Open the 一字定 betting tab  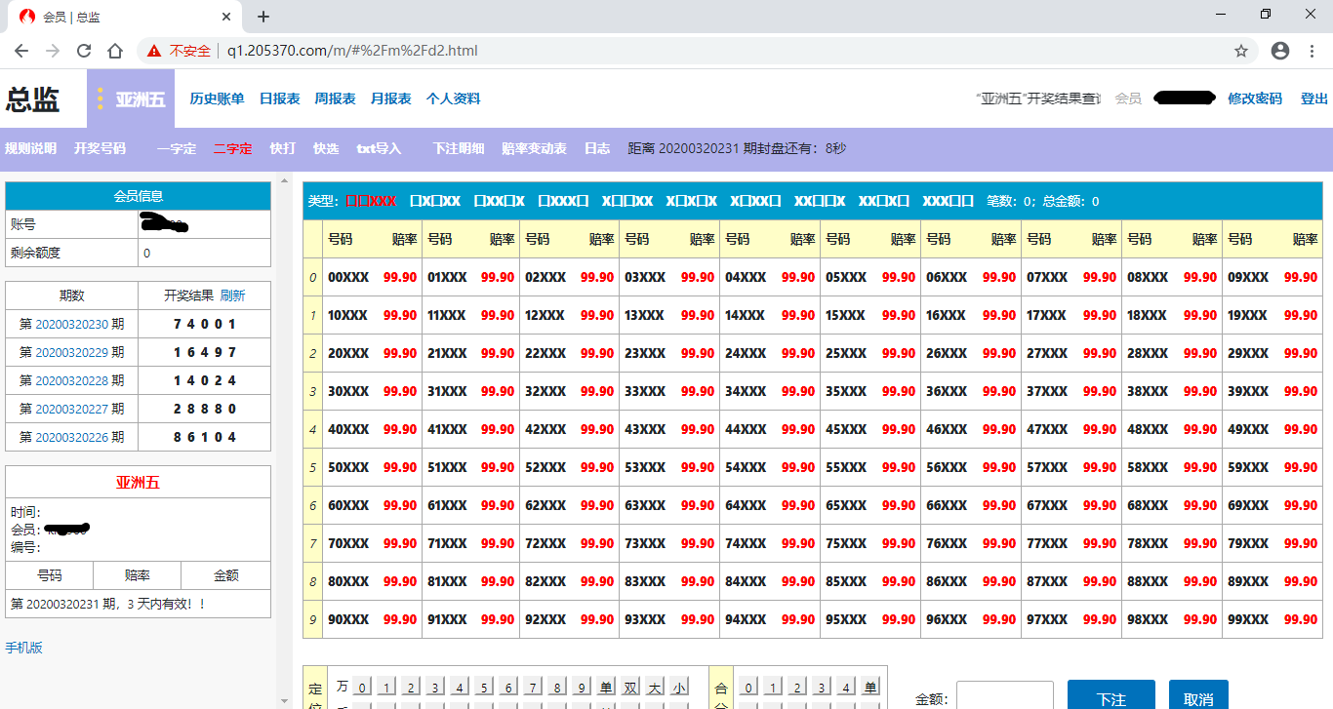177,148
